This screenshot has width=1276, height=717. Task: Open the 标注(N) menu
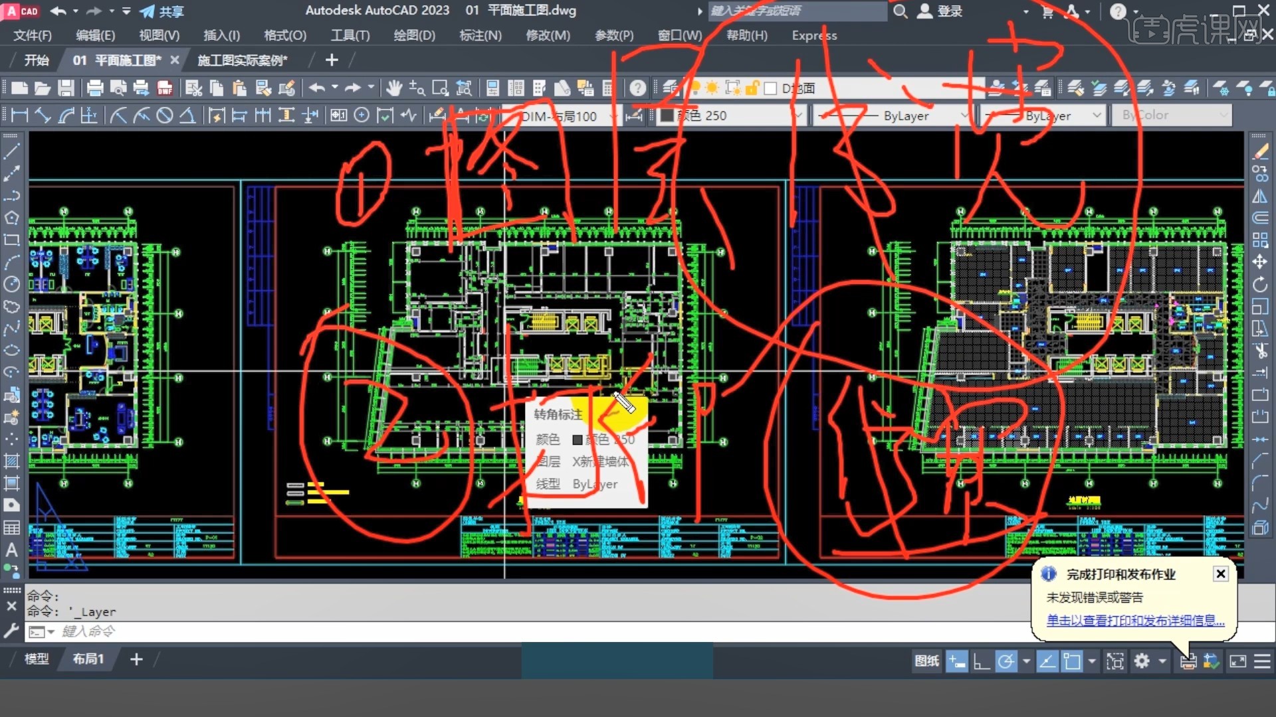[480, 35]
